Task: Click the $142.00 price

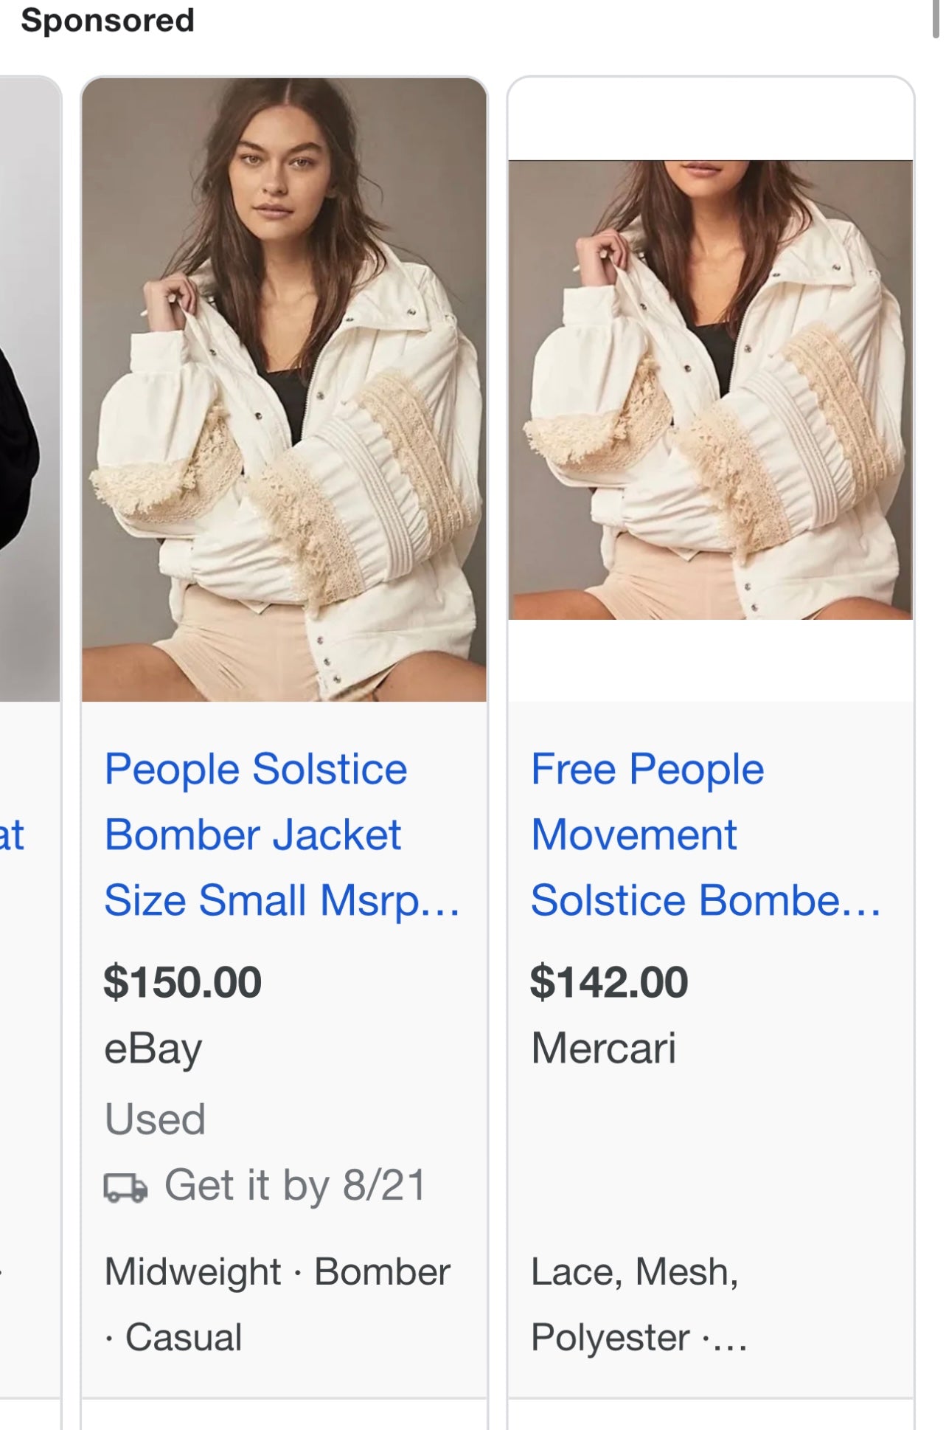Action: (609, 982)
